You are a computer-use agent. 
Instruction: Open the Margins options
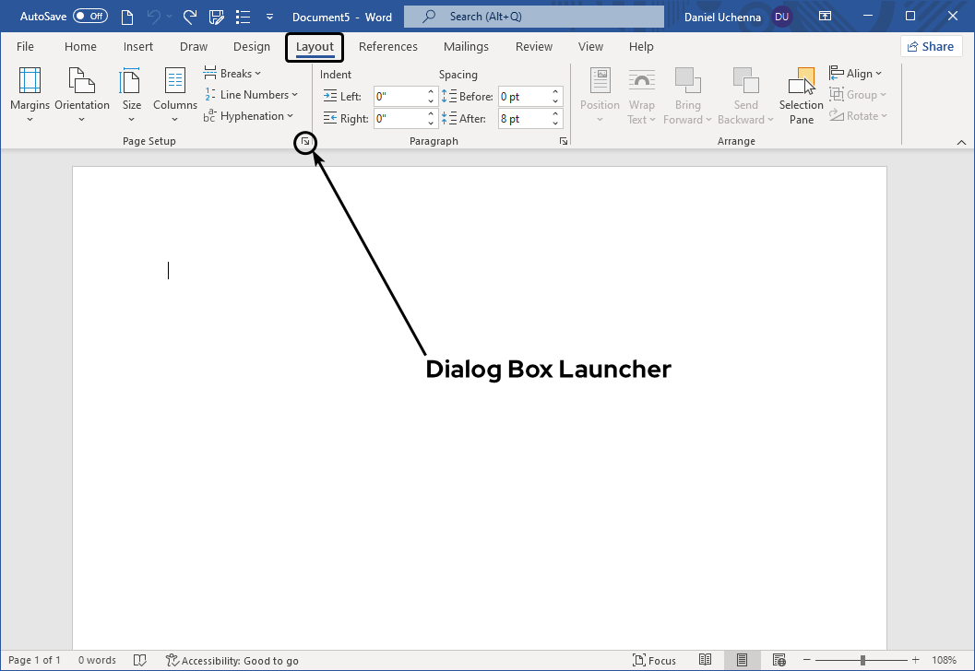(x=30, y=93)
